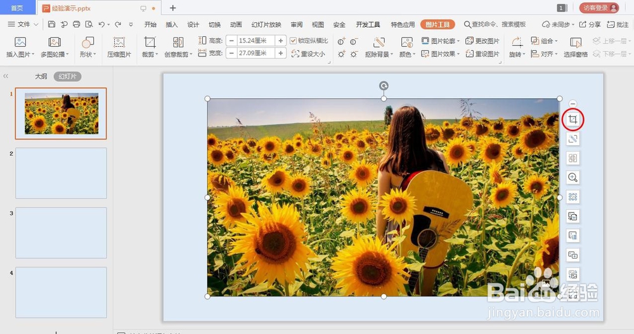
Task: Decrease width with minus stepper
Action: click(231, 53)
